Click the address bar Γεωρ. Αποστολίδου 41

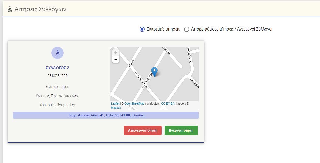106,115
